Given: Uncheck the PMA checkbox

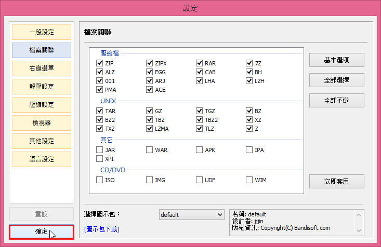Looking at the screenshot, I should [99, 90].
